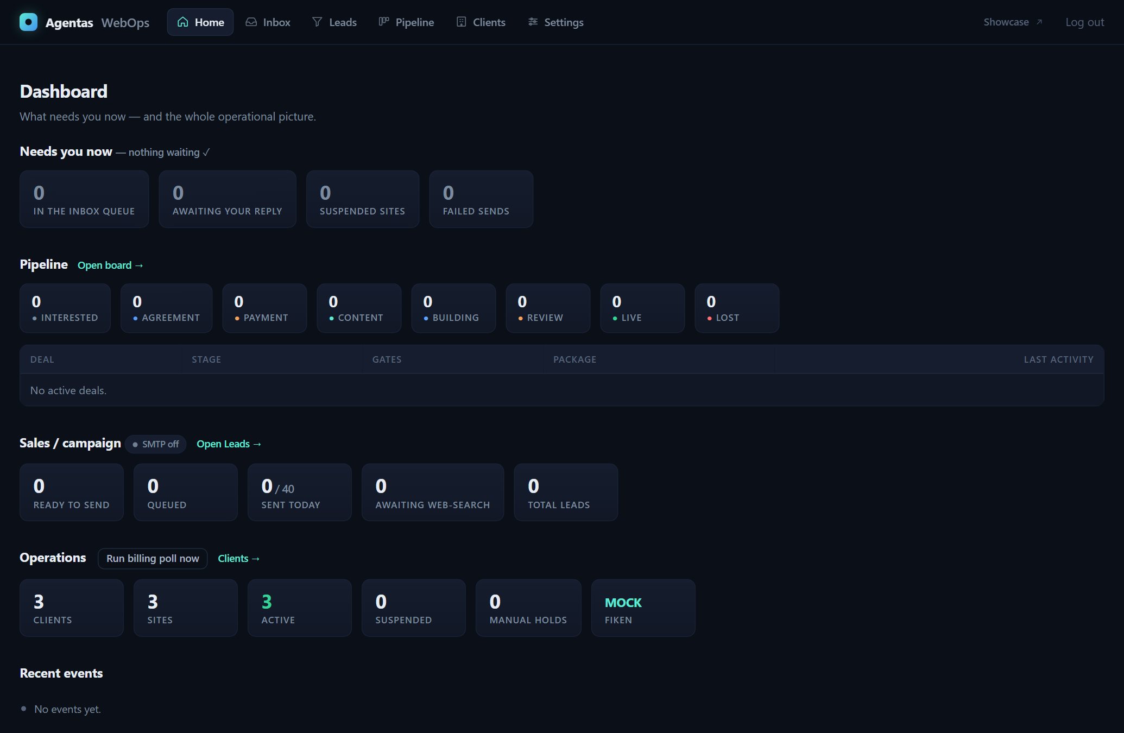Click the 'No active deals.' row
This screenshot has width=1124, height=733.
pyautogui.click(x=562, y=390)
